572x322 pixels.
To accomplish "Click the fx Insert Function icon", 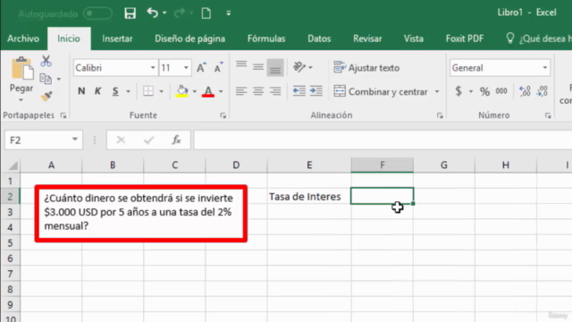I will pyautogui.click(x=177, y=140).
